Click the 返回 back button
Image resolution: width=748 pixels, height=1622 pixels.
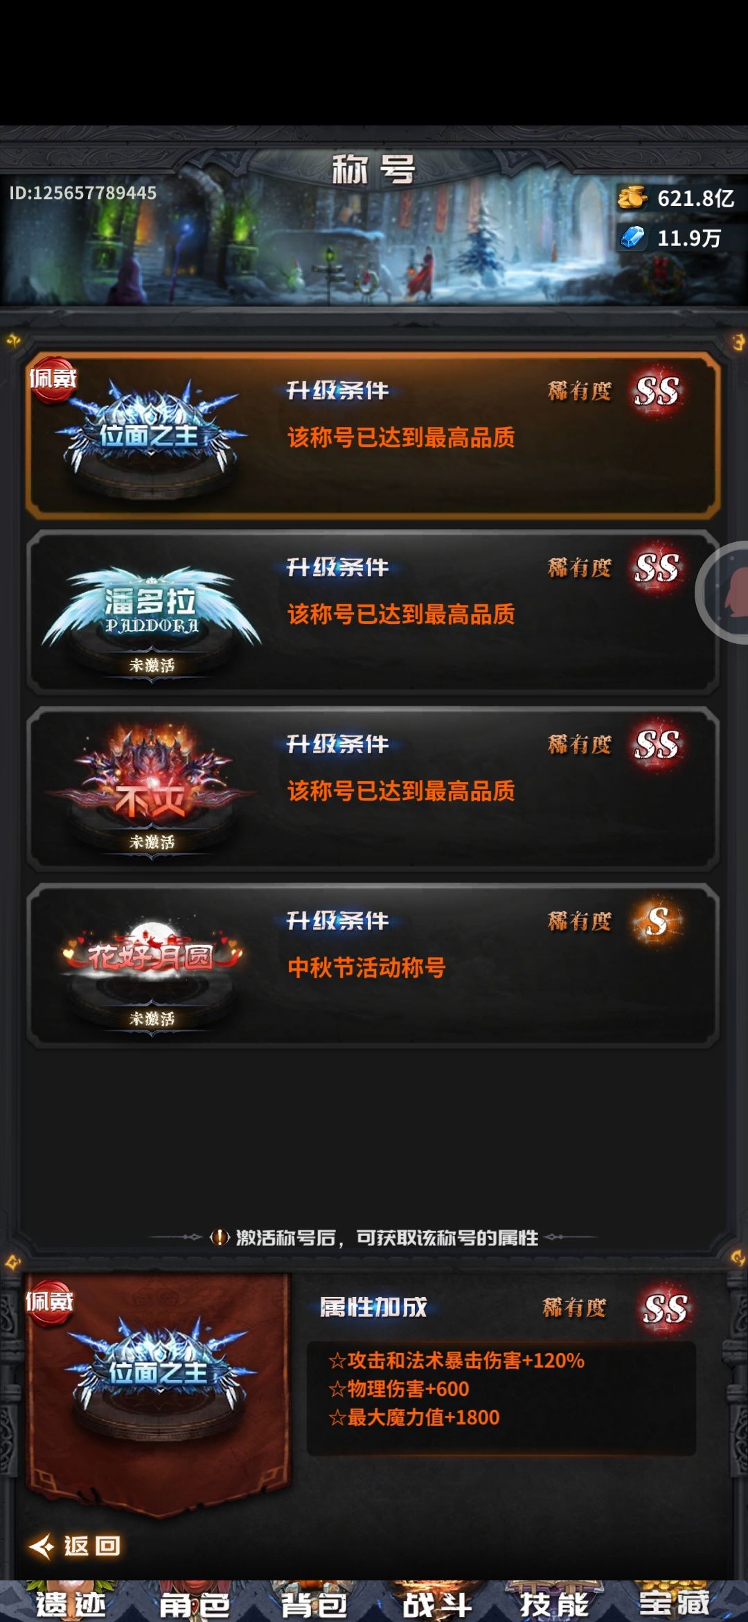coord(75,1546)
